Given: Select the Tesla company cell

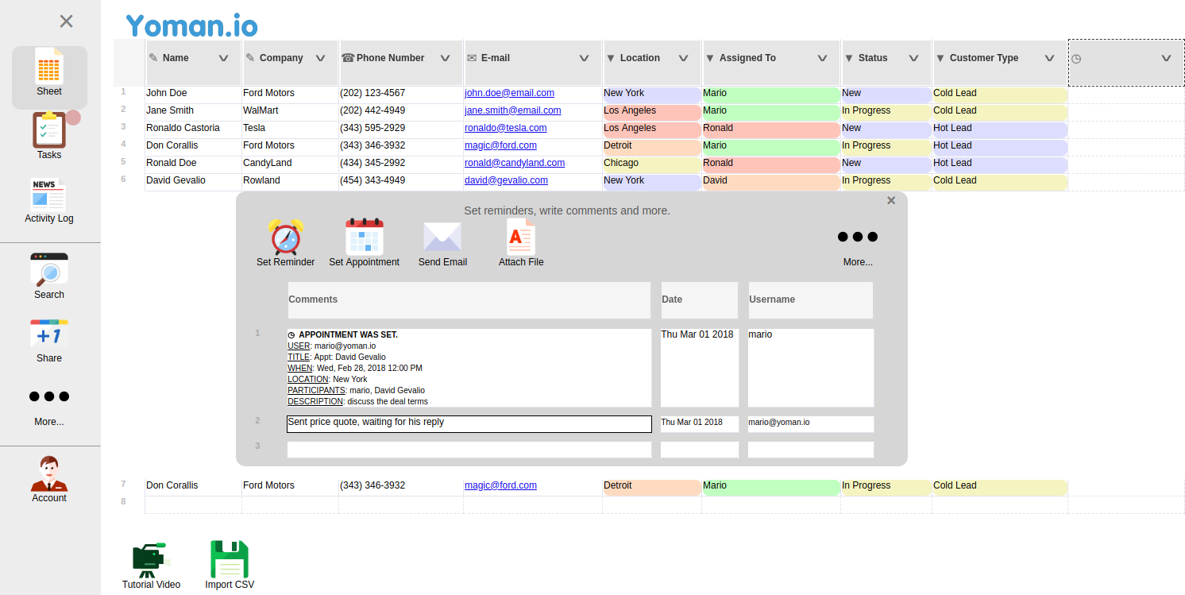Looking at the screenshot, I should (290, 129).
